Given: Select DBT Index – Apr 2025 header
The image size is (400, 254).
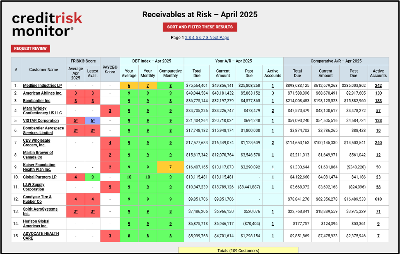Looking at the screenshot, I should coord(152,61).
